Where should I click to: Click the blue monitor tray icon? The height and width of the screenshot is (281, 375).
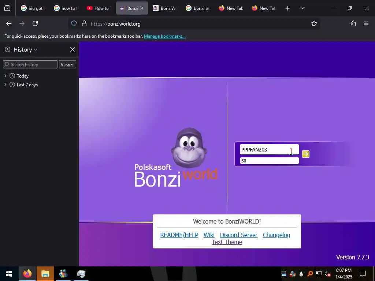(284, 274)
